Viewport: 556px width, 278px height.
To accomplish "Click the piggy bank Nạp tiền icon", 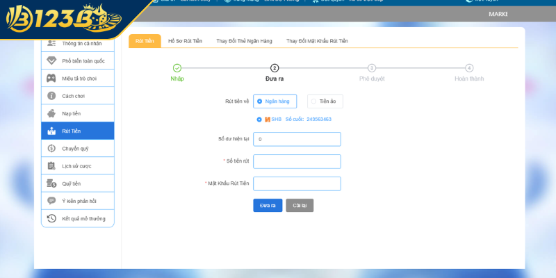I will 51,113.
